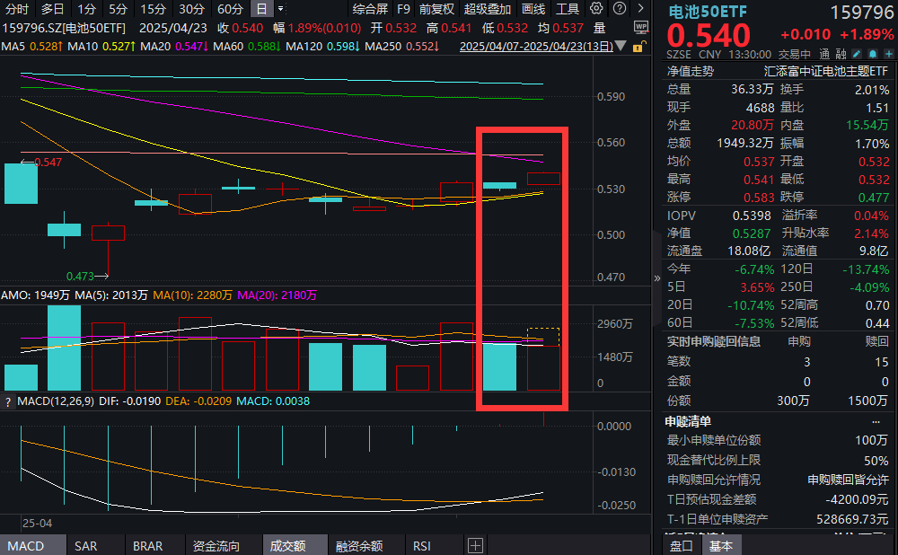Open the 申赎清单 more options ellipsis
Screen dimensions: 898x555
[x=876, y=421]
